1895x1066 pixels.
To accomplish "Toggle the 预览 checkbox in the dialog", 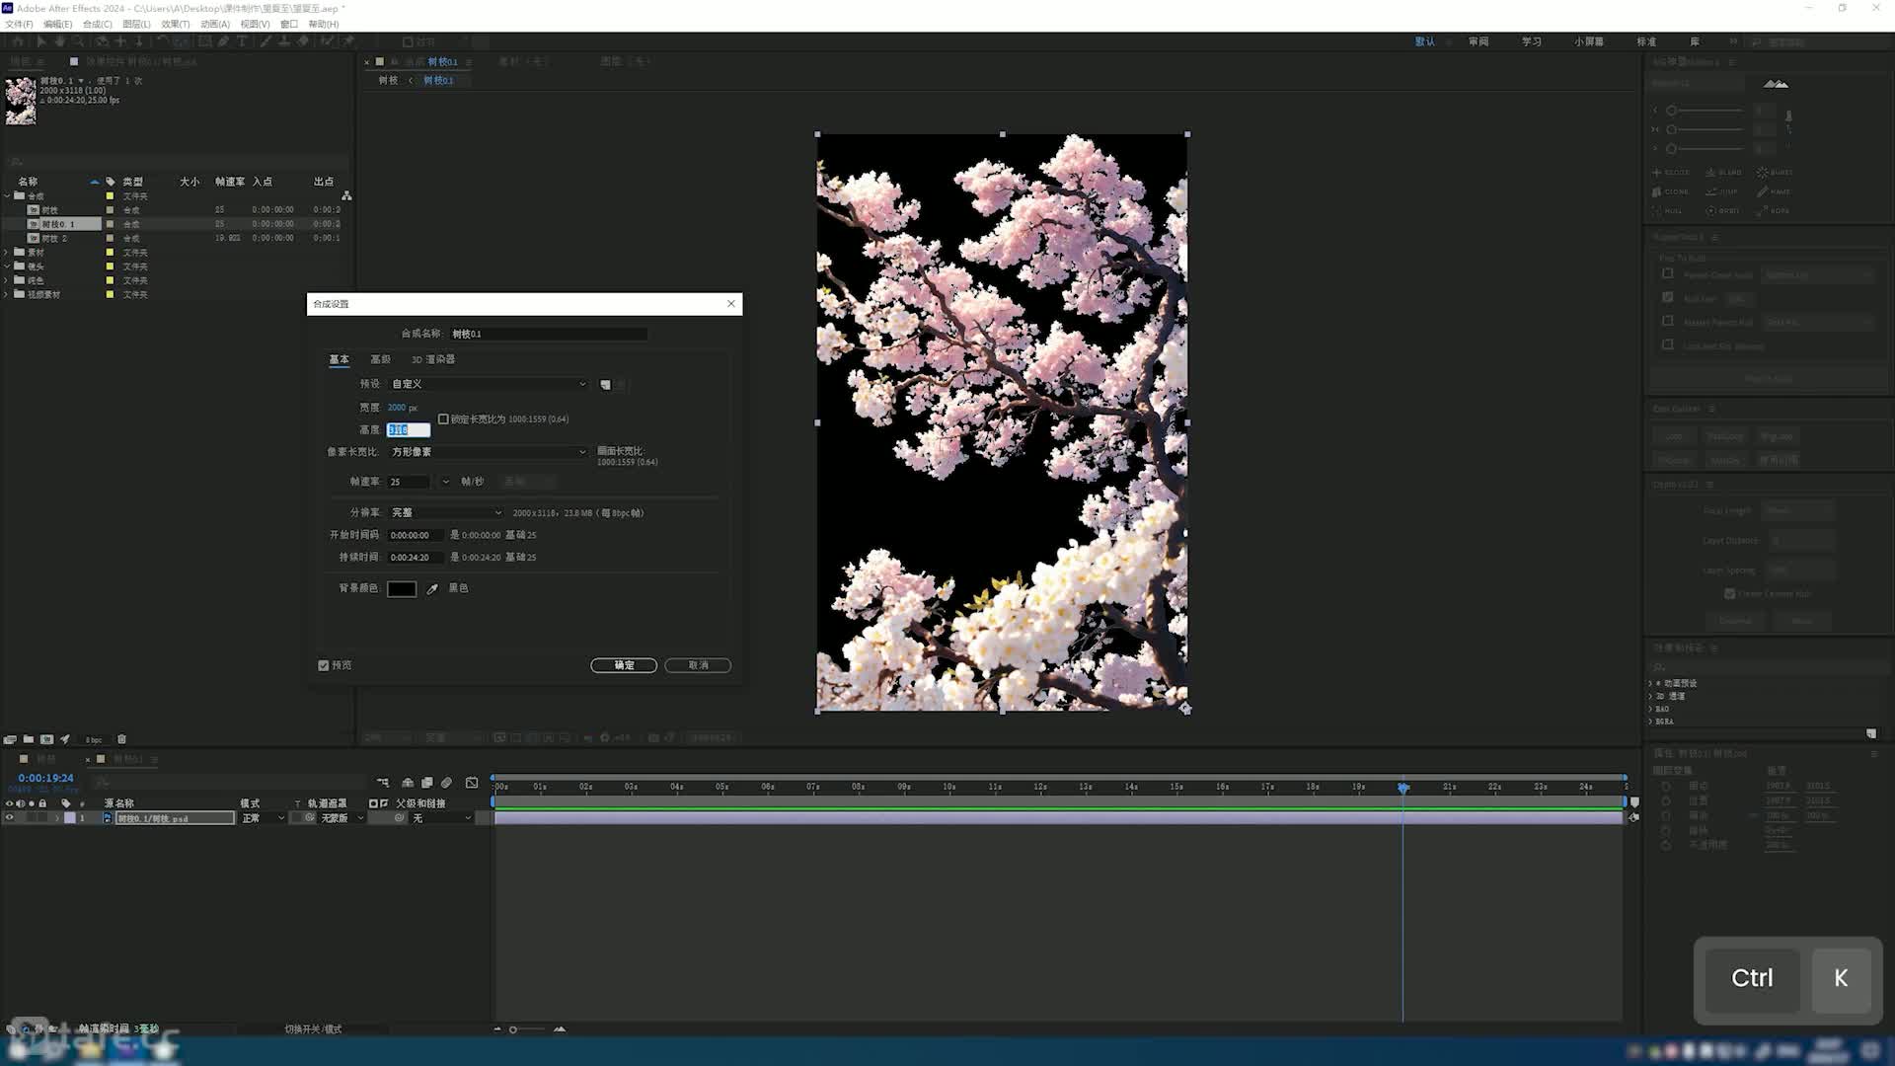I will click(x=324, y=665).
